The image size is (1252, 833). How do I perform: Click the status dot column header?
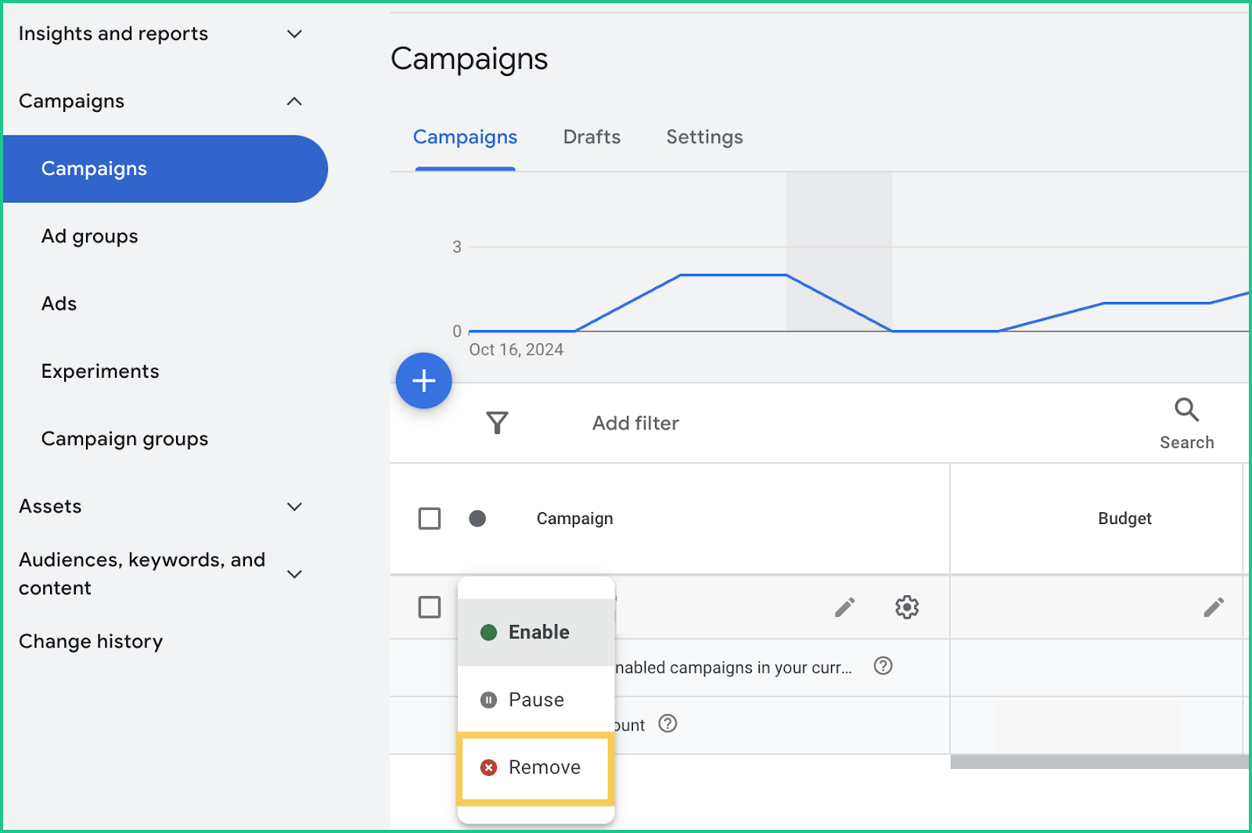click(477, 519)
